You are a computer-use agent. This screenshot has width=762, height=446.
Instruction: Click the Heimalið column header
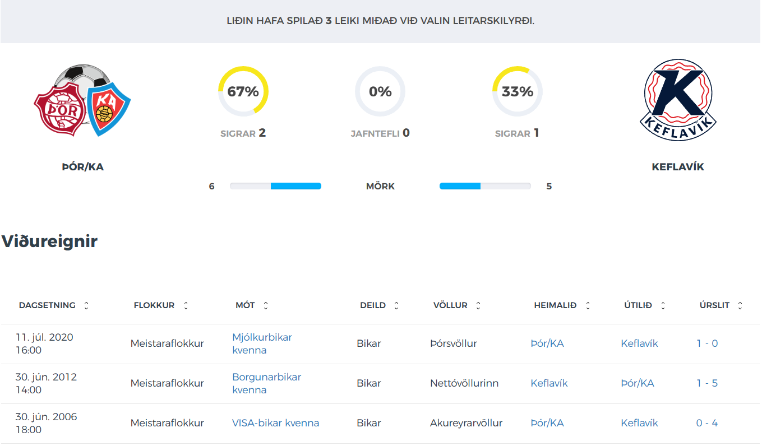pos(555,305)
